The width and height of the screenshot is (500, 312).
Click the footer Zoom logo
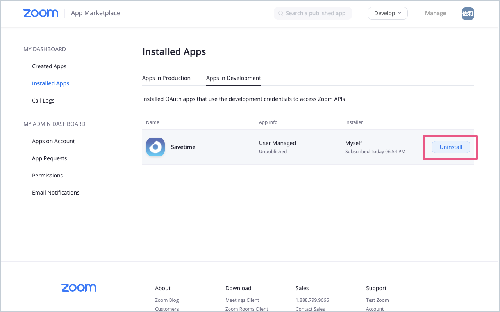click(x=79, y=288)
